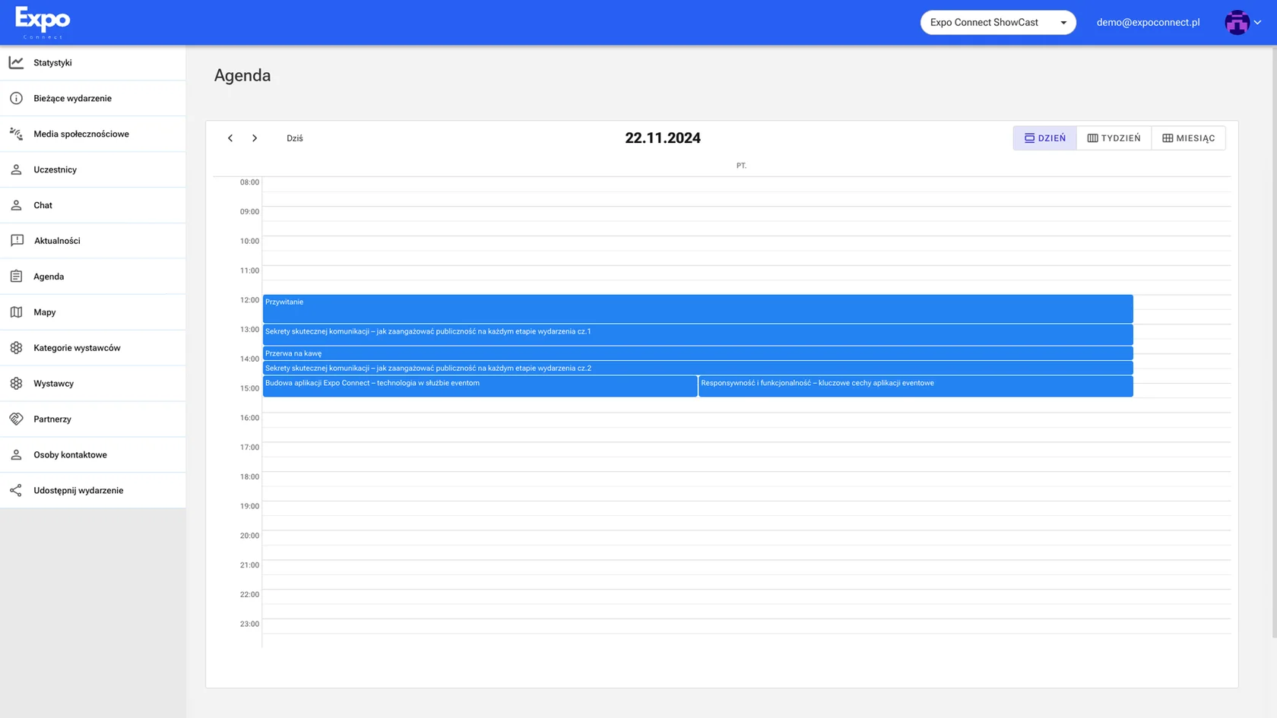Click the Expo Connect logo

[43, 22]
